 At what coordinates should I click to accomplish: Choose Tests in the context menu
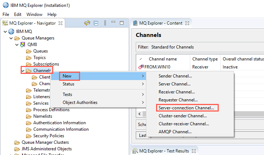[99, 95]
